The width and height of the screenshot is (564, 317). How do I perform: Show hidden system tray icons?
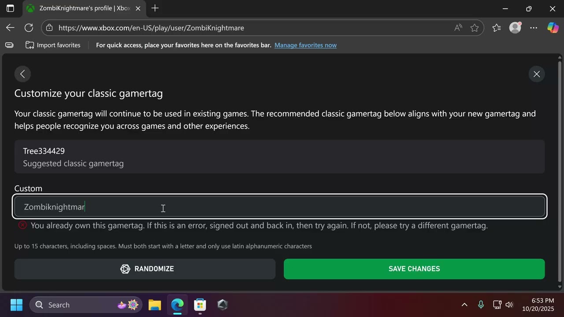click(464, 305)
